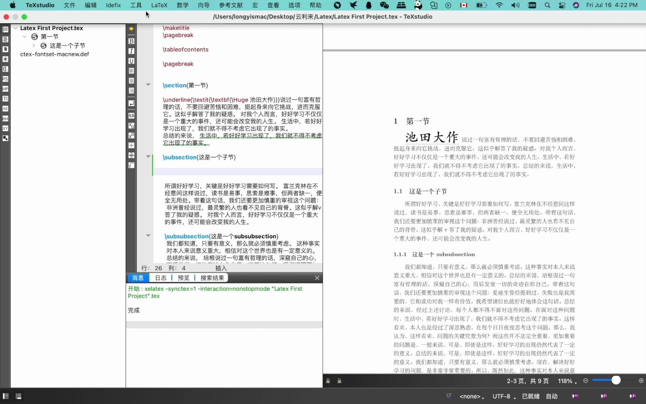Click the italic I toolbar icon
Viewport: 646px width, 404px height.
point(131,51)
